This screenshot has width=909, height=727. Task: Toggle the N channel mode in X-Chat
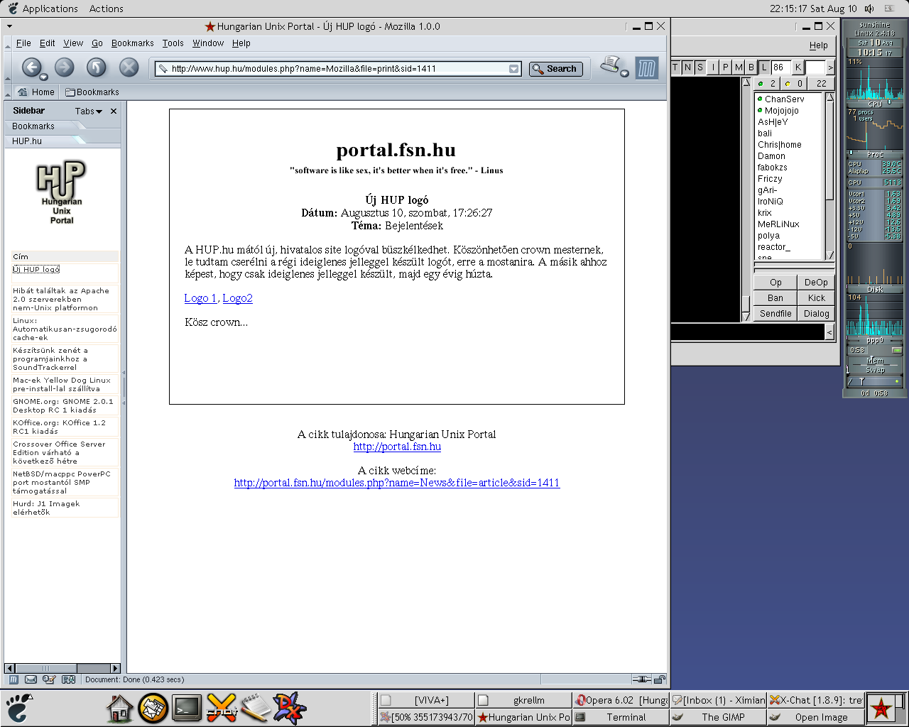click(x=687, y=67)
